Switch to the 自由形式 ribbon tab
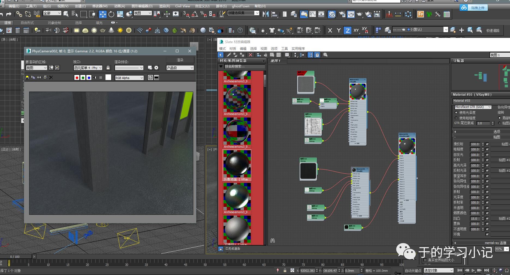510x275 pixels. point(27,23)
